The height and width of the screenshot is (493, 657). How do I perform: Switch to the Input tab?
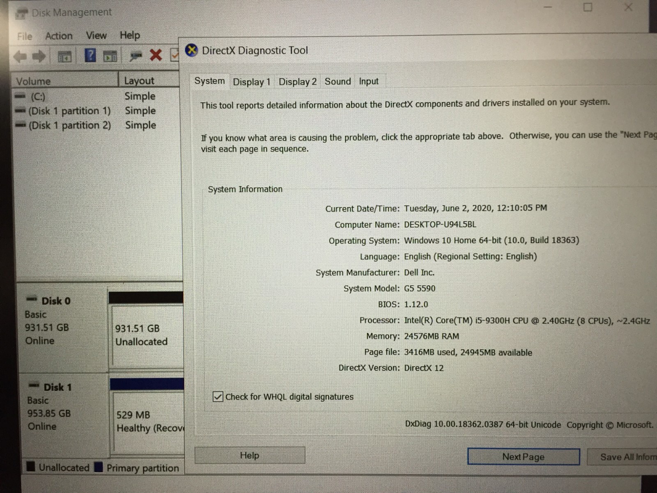point(369,81)
